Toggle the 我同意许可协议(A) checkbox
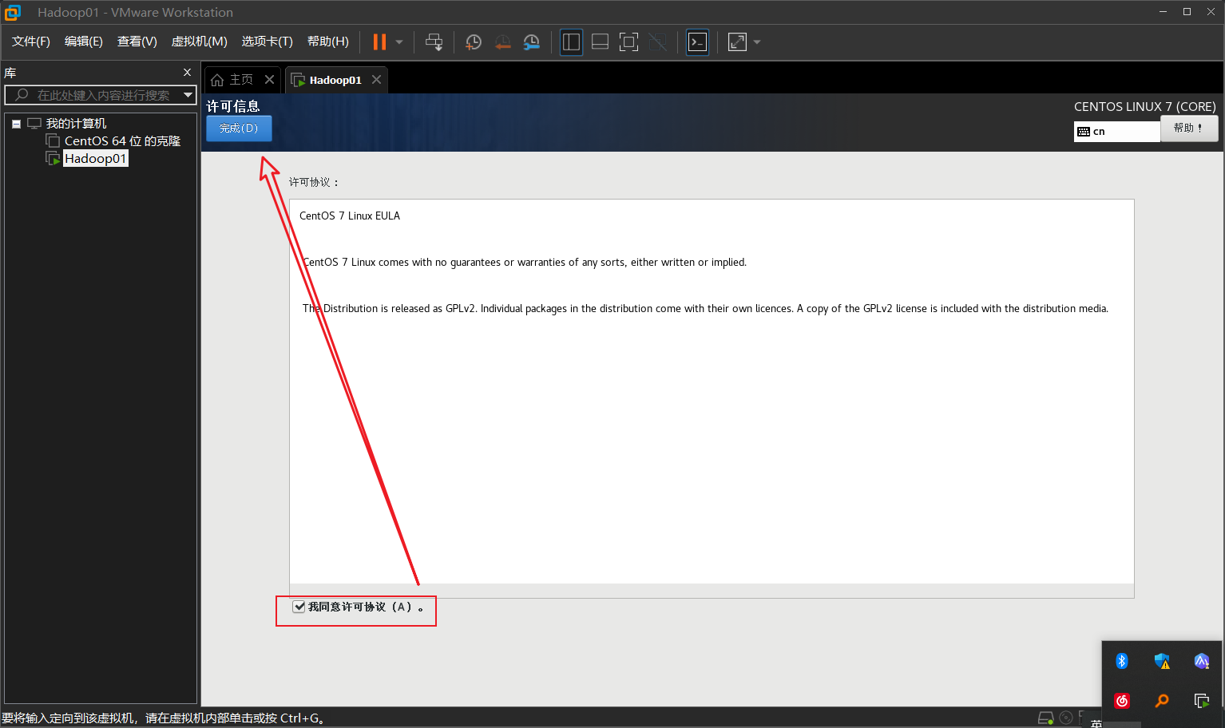1225x728 pixels. coord(299,607)
